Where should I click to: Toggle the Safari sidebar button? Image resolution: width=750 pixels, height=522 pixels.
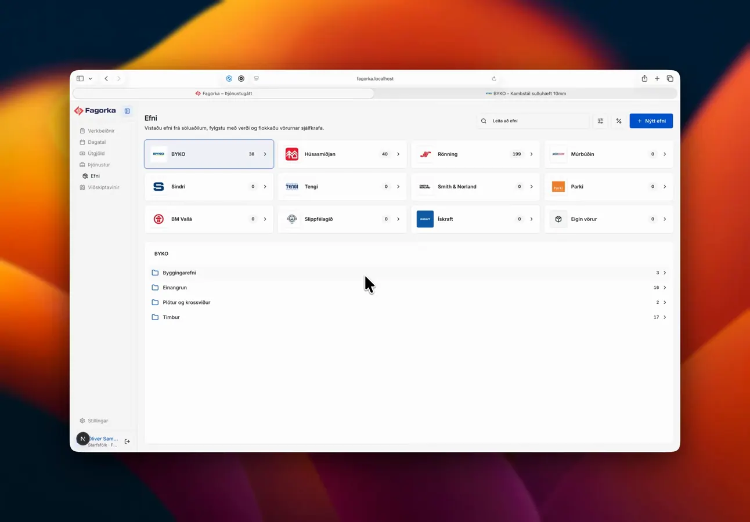click(x=80, y=78)
